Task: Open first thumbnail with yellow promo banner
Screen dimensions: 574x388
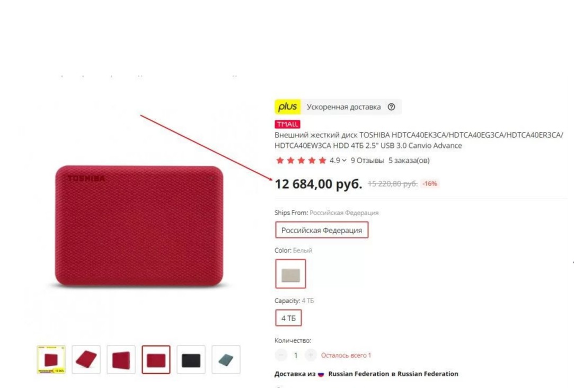Action: click(51, 359)
